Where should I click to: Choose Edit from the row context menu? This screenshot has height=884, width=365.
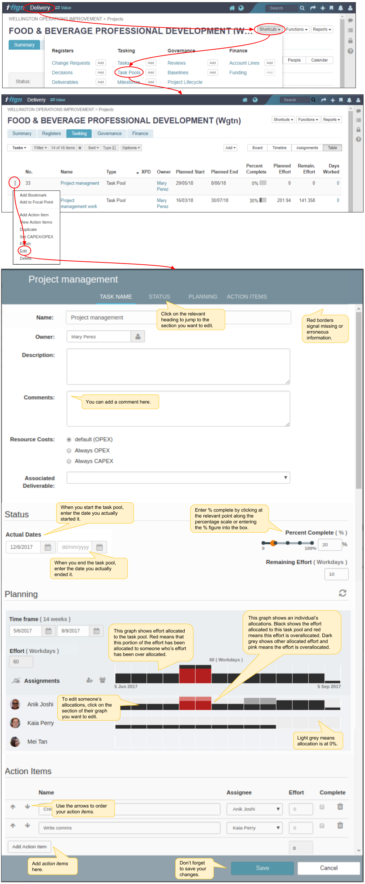pos(23,251)
